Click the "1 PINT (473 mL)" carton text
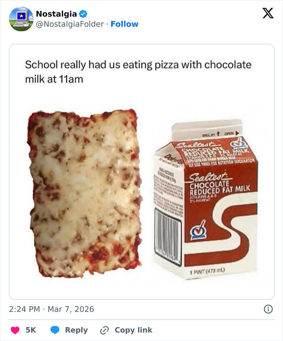Viewport: 283px width, 341px height. pyautogui.click(x=207, y=271)
